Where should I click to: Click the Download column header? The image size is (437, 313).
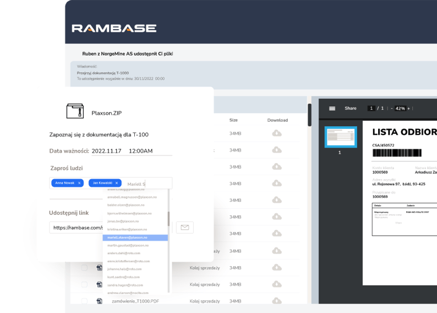[x=277, y=120]
